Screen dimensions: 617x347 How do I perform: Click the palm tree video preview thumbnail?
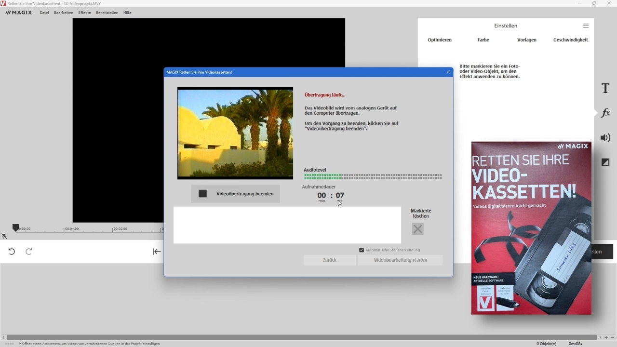[235, 133]
